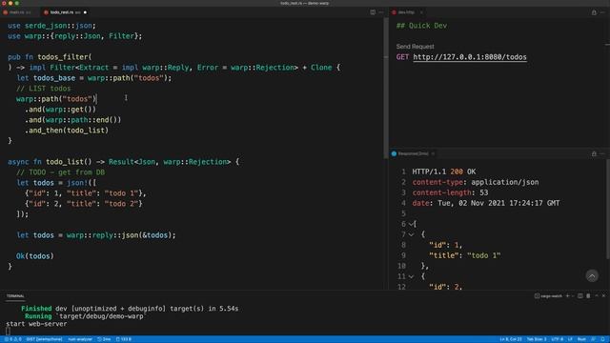Open notifications bell in status bar
The height and width of the screenshot is (343, 610).
pyautogui.click(x=602, y=339)
